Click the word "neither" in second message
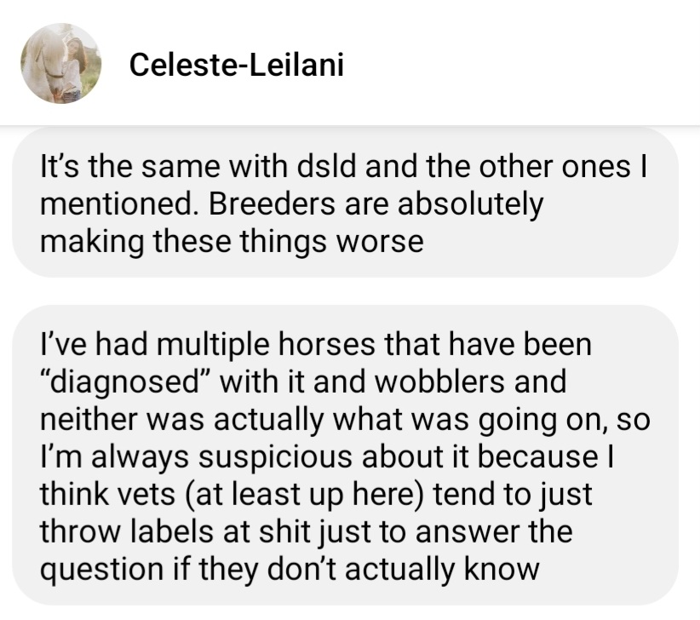Image resolution: width=700 pixels, height=620 pixels. (x=88, y=420)
